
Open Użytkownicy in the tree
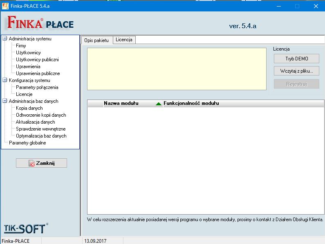click(x=28, y=53)
